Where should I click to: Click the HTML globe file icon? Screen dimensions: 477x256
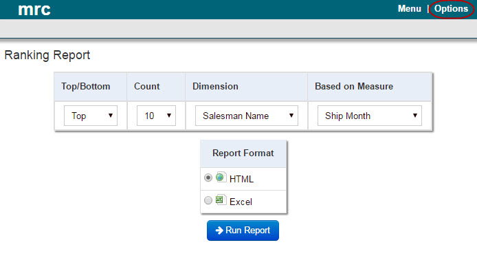tap(221, 177)
